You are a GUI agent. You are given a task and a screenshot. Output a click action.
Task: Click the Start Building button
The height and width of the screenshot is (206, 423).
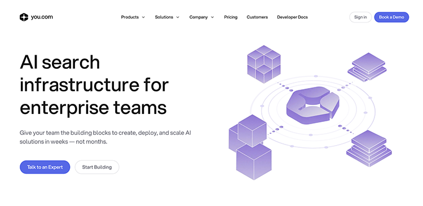(97, 167)
